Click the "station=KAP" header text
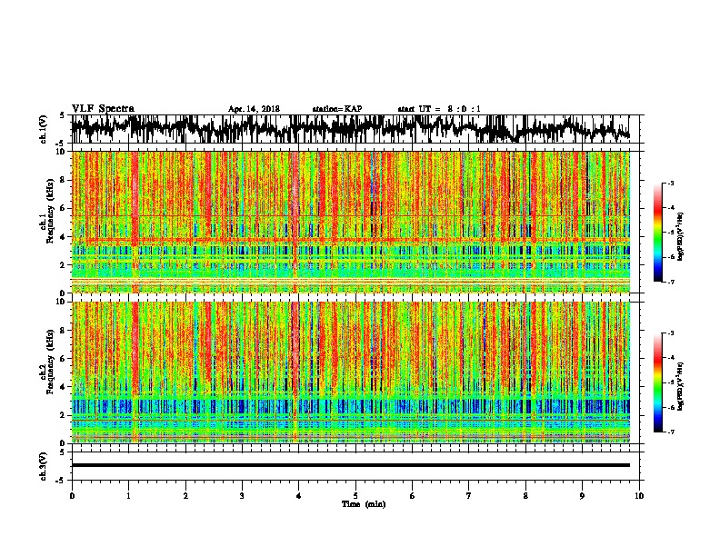 point(337,109)
